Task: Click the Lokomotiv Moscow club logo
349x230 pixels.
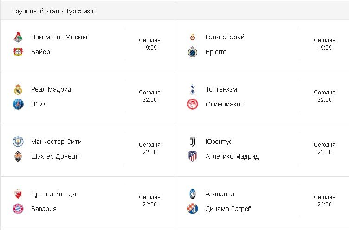Action: tap(18, 37)
